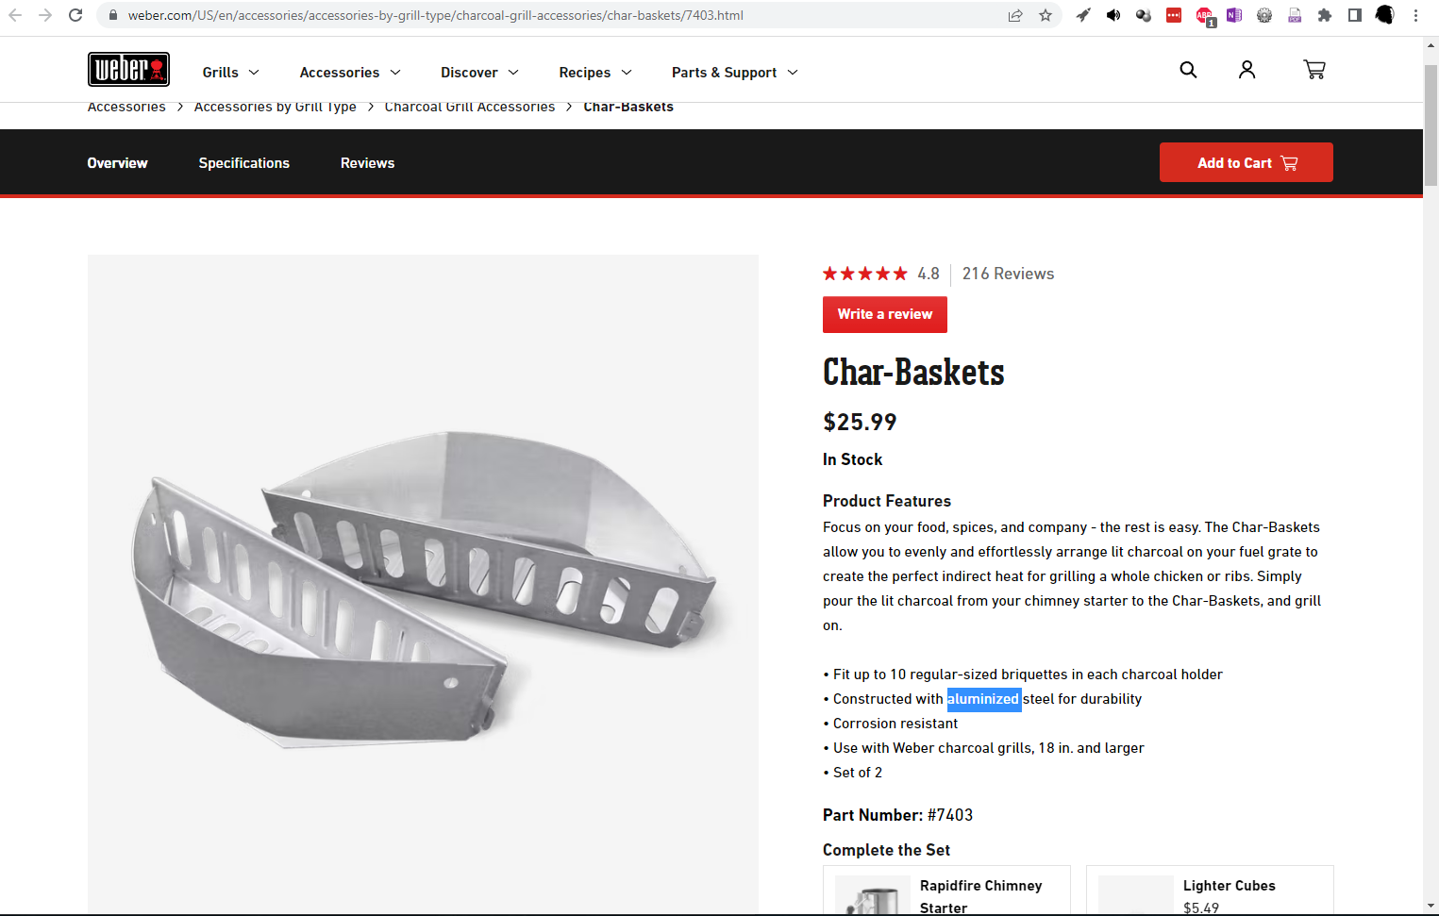Switch to the Reviews tab
This screenshot has width=1439, height=916.
point(367,163)
